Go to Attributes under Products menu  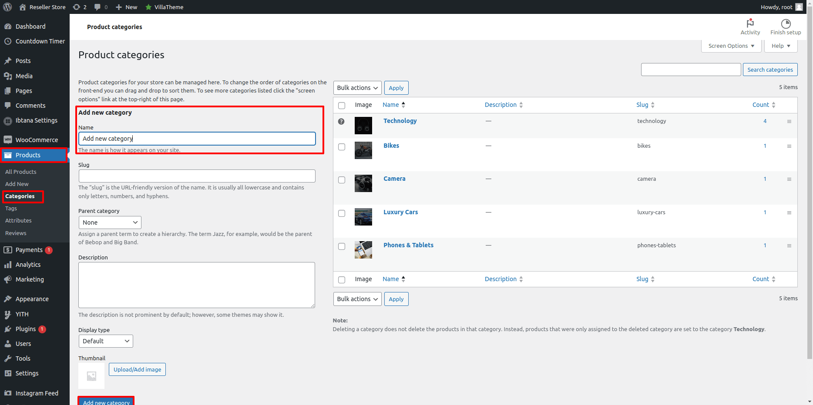[x=18, y=221]
